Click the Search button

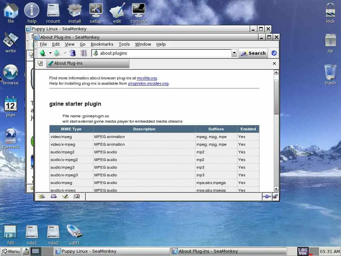[x=253, y=53]
